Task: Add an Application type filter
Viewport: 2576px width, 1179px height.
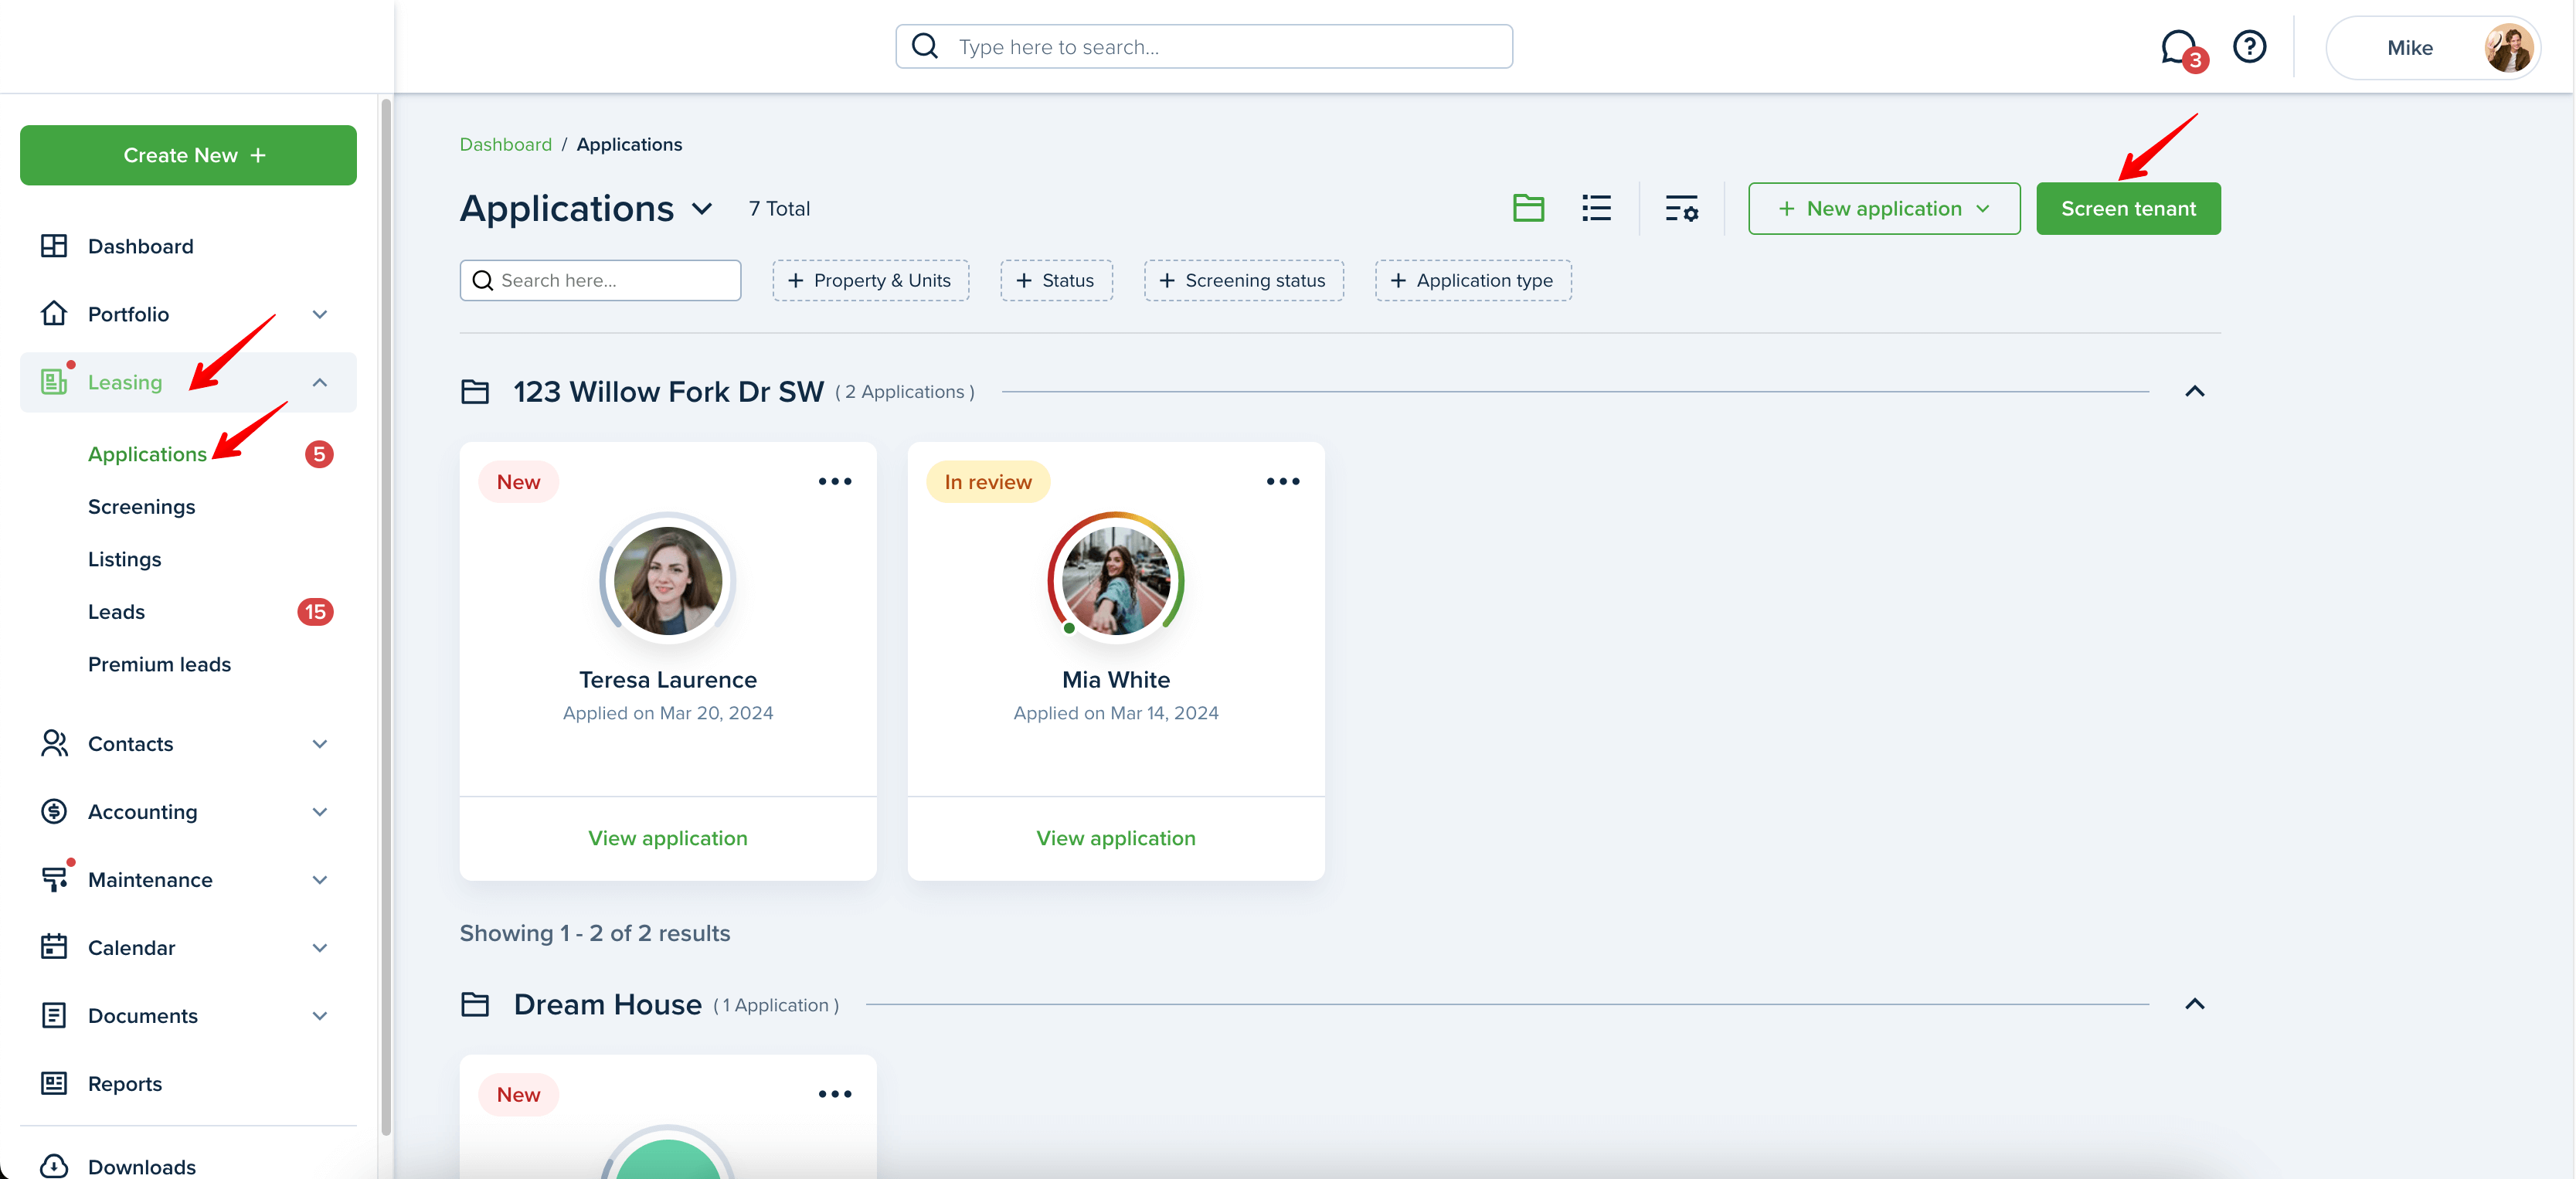Action: pos(1472,280)
